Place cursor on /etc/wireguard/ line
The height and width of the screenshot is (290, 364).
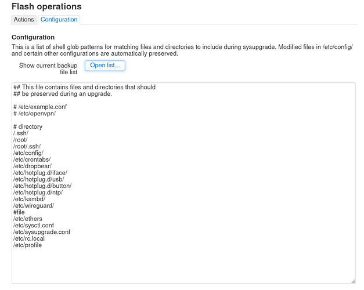(x=34, y=205)
